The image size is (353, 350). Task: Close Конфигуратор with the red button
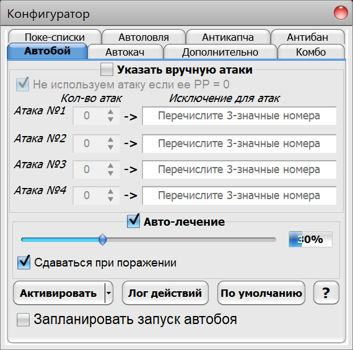pyautogui.click(x=341, y=13)
